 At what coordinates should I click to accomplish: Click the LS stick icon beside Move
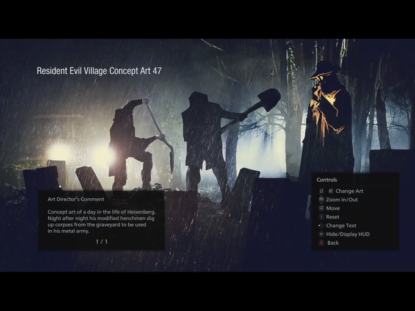coord(321,208)
